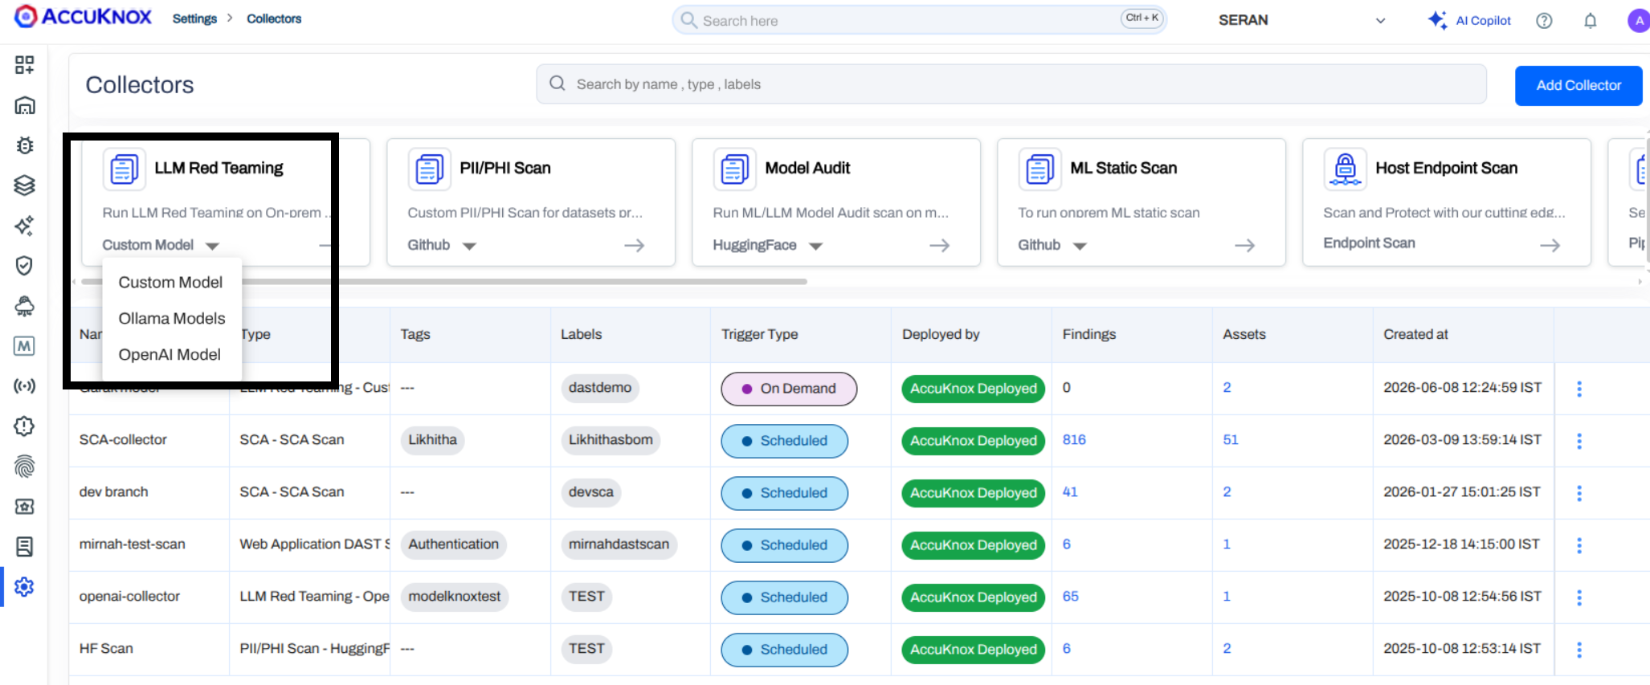Open the AI Copilot assistant

point(1469,20)
